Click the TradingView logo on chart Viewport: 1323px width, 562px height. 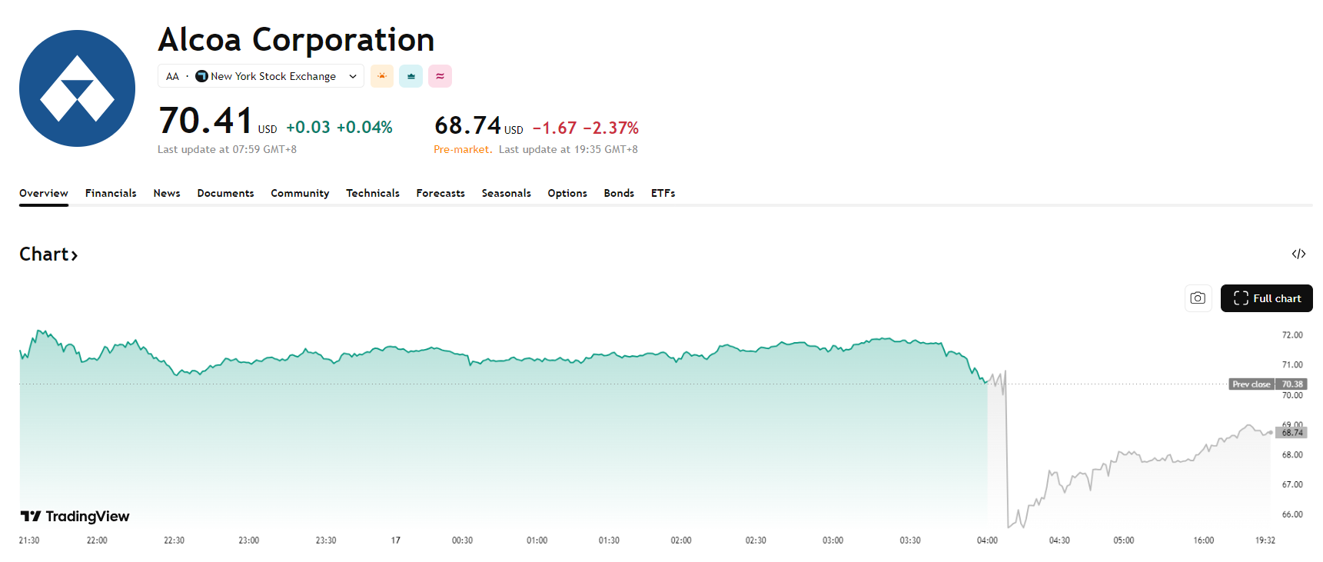(x=75, y=516)
